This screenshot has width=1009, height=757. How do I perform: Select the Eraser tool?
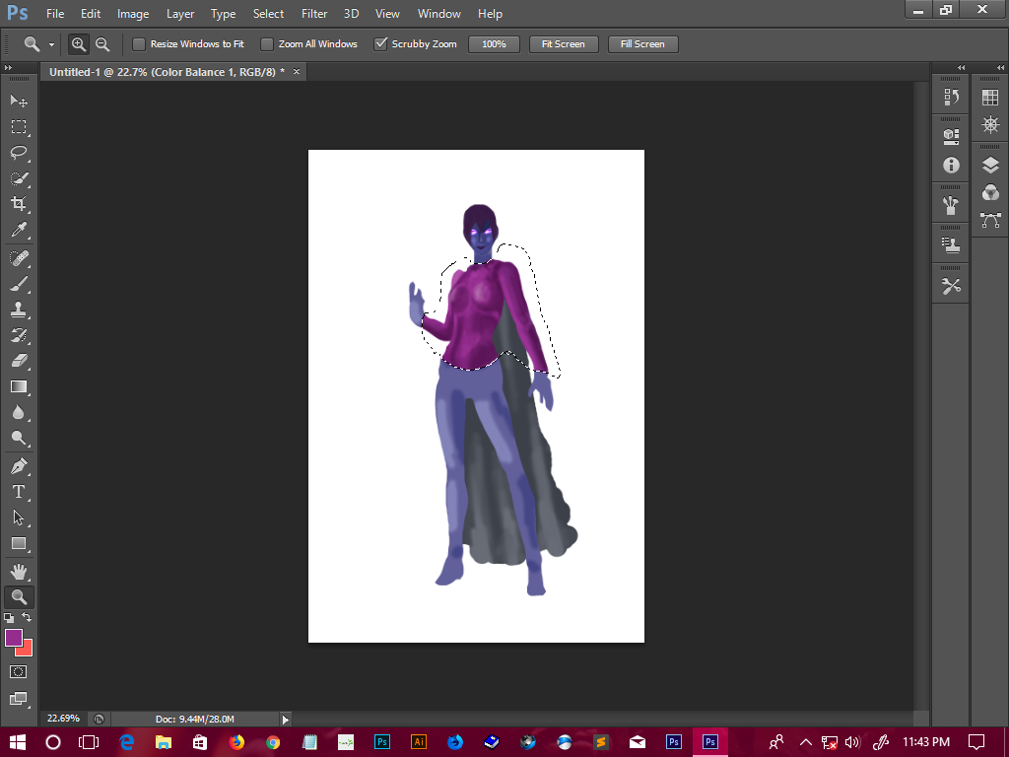[19, 361]
